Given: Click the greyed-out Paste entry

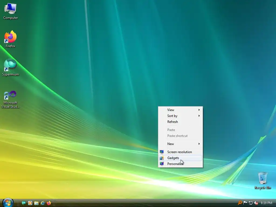Looking at the screenshot, I should [x=180, y=130].
